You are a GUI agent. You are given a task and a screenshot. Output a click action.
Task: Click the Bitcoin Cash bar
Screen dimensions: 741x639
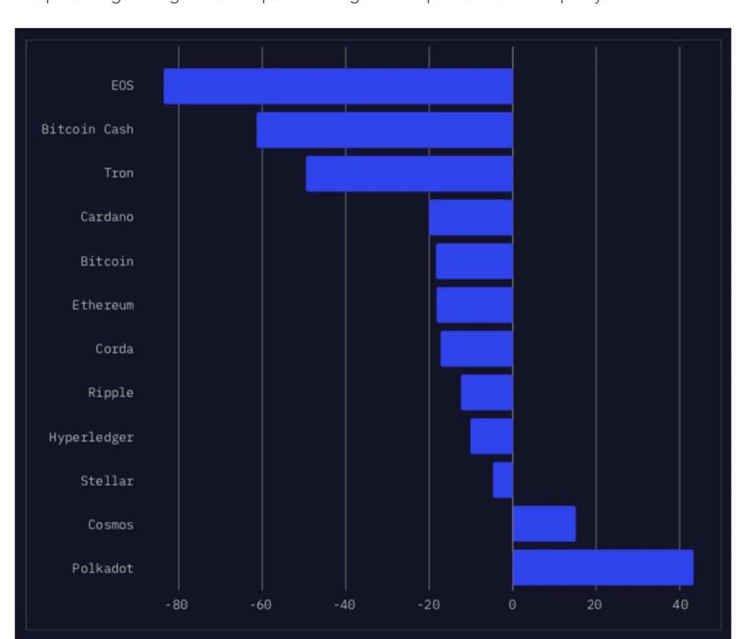coord(384,130)
